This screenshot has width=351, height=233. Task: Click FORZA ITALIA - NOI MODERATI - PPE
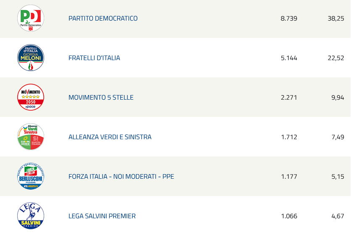pos(121,177)
